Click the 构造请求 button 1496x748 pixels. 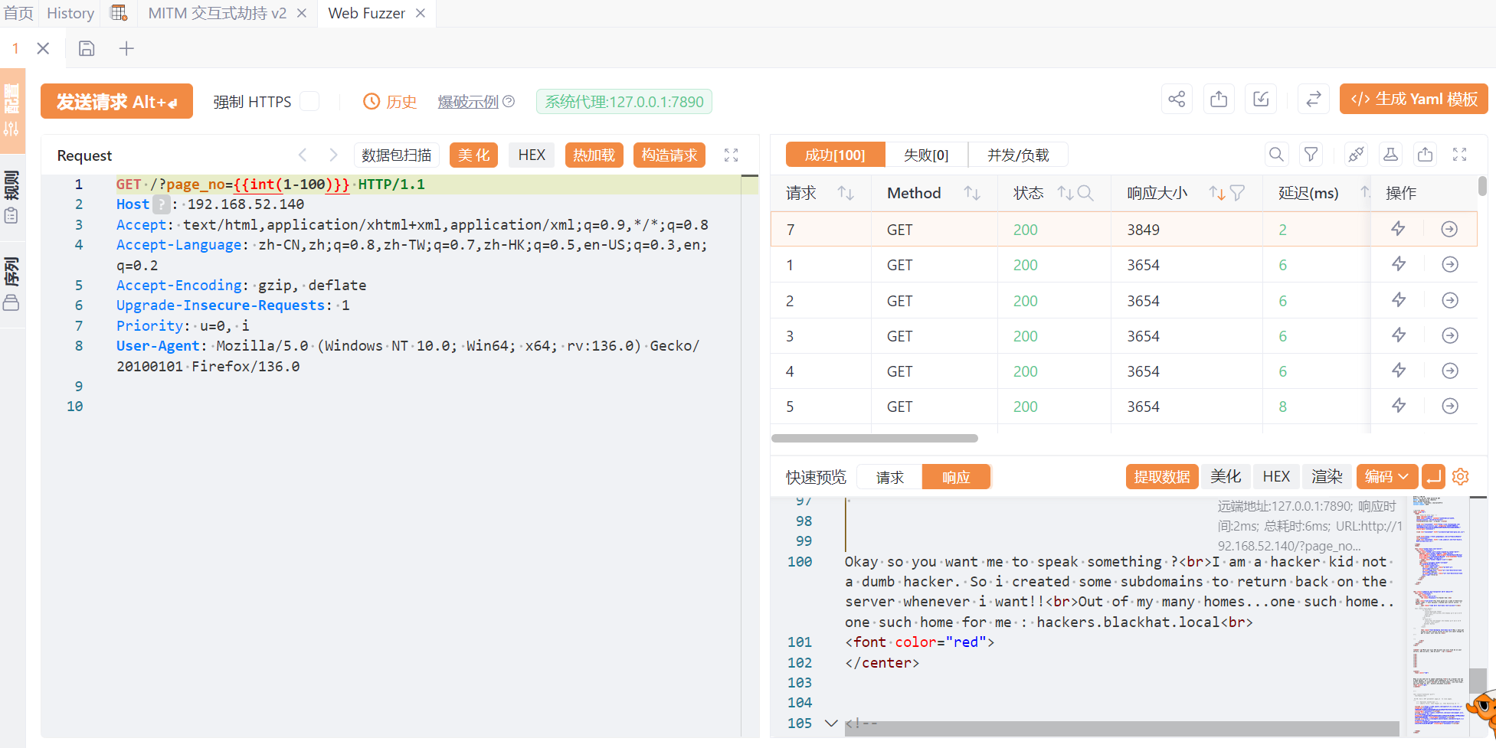click(669, 155)
